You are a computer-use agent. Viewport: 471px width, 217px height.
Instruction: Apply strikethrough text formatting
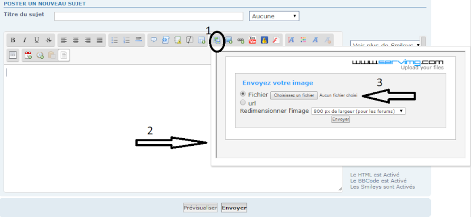49,40
